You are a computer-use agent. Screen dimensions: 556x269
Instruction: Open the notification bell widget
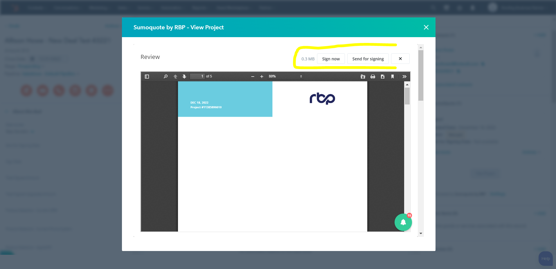tap(403, 222)
